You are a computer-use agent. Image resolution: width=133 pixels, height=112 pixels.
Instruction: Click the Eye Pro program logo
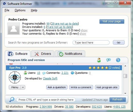click(15, 77)
